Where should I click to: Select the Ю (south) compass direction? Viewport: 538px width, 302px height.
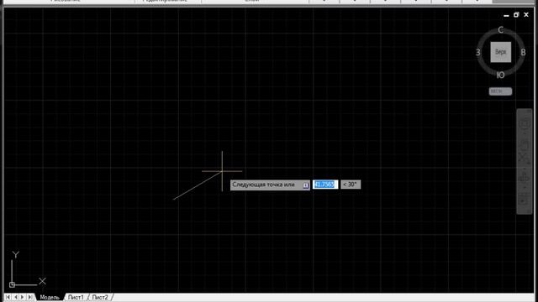point(501,75)
